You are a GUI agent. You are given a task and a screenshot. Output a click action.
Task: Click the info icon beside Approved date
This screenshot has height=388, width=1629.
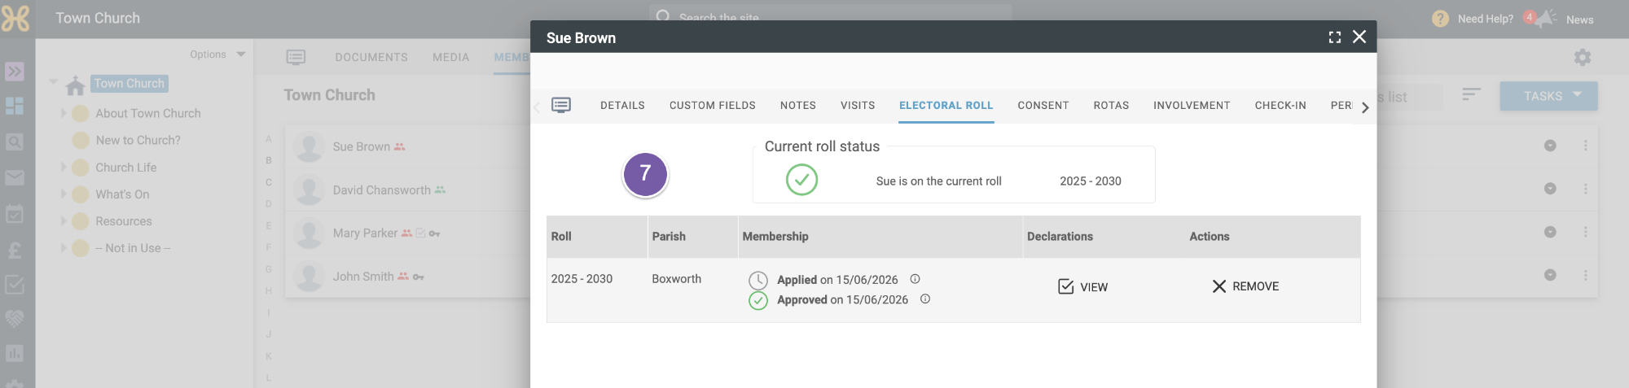[925, 299]
